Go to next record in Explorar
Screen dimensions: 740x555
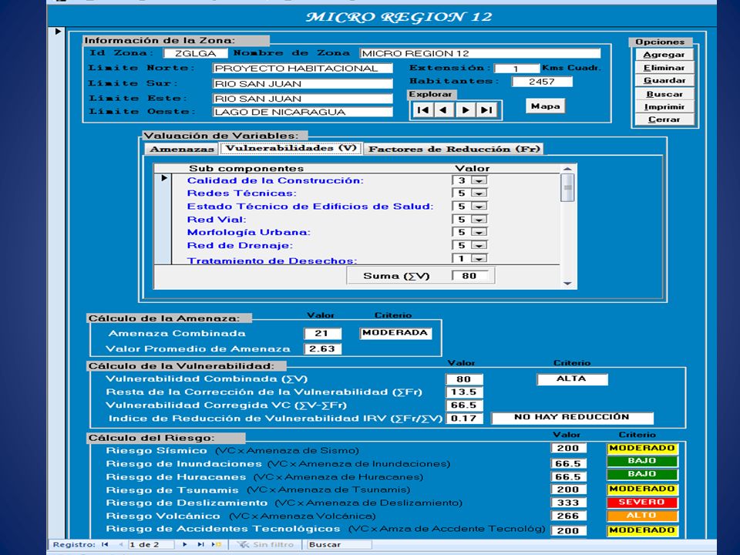click(466, 110)
